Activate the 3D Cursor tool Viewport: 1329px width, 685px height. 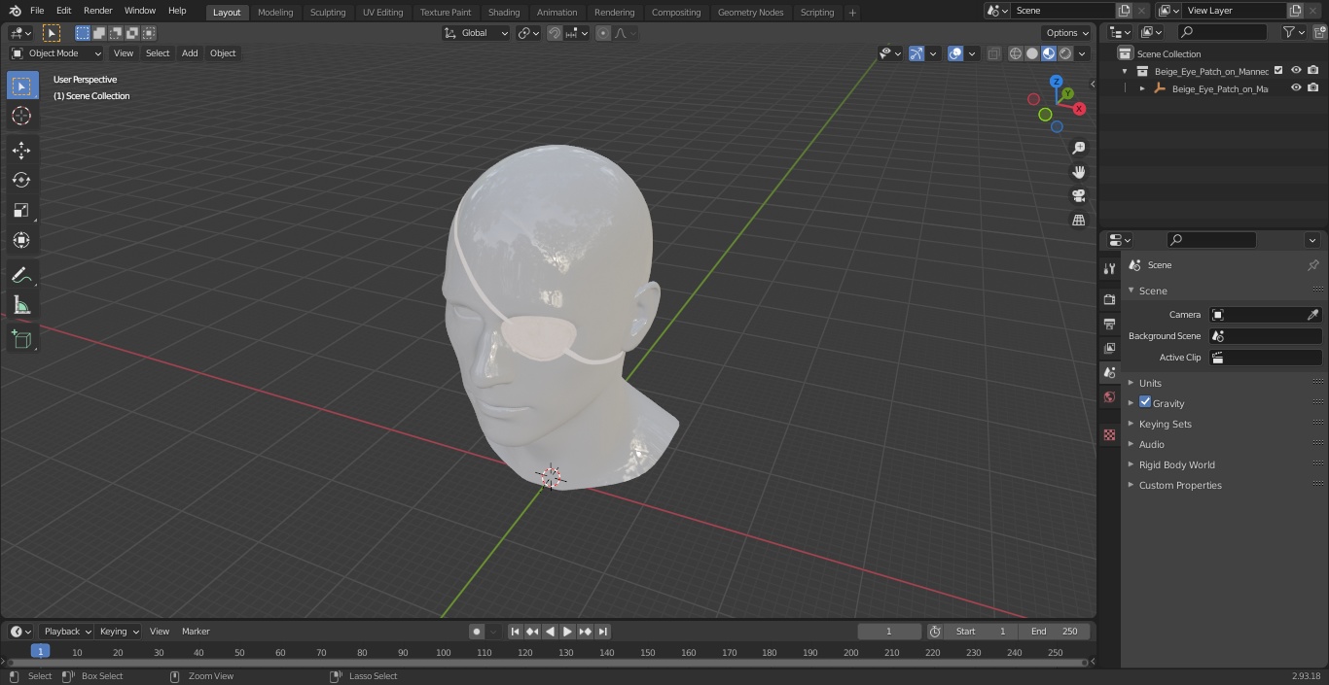pyautogui.click(x=21, y=116)
